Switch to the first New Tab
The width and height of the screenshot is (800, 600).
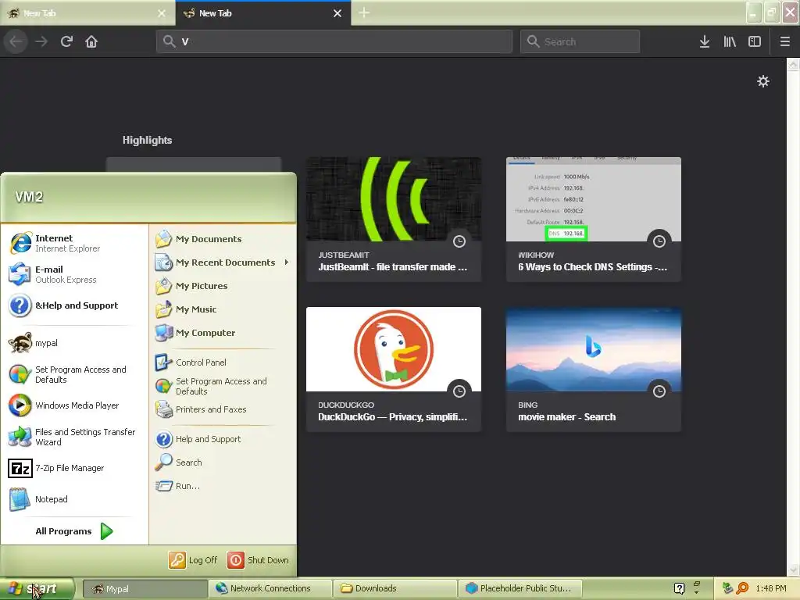pyautogui.click(x=87, y=13)
